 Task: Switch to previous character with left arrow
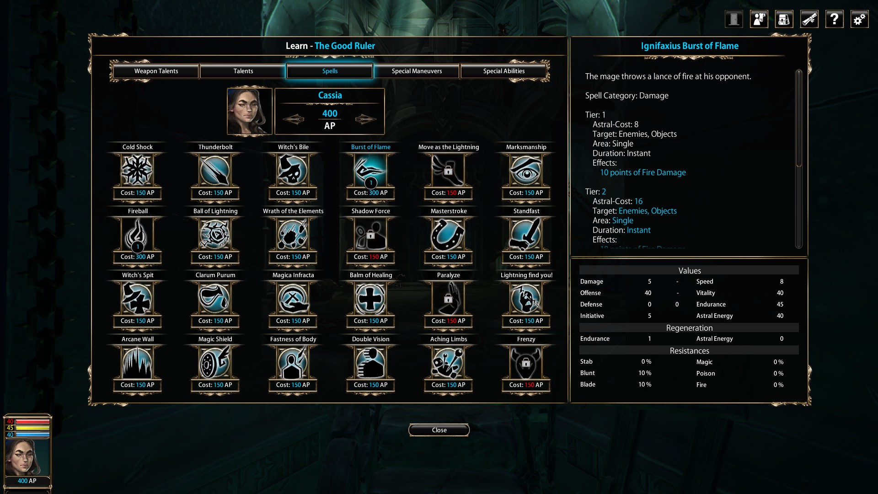(x=294, y=119)
